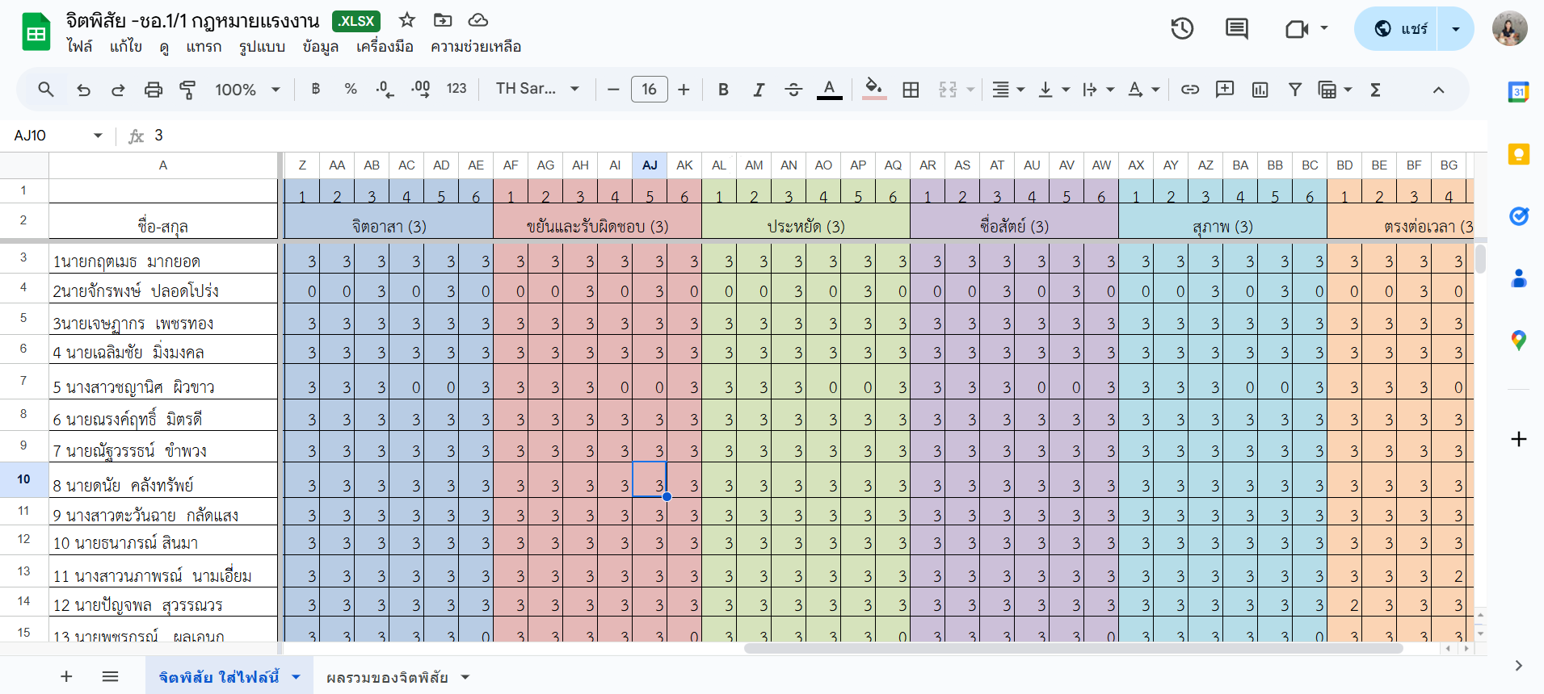This screenshot has height=694, width=1544.
Task: Increase decimal places icon
Action: pos(421,90)
